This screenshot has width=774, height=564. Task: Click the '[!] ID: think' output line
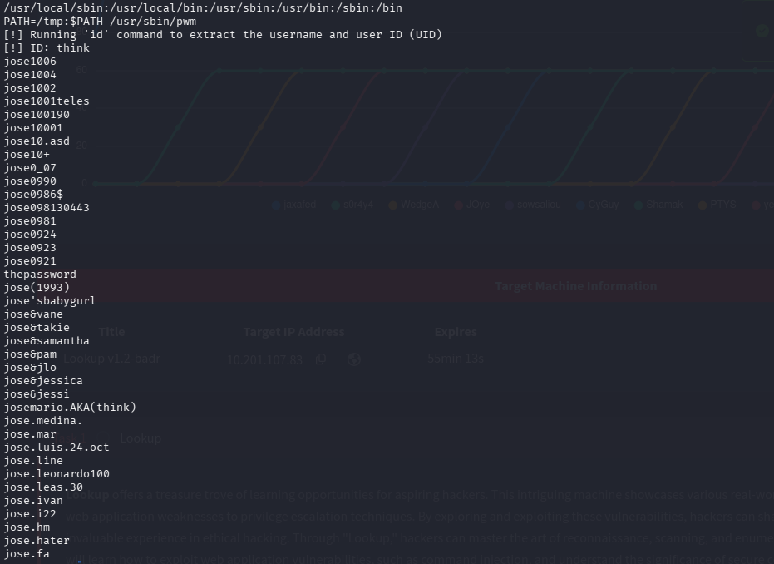pyautogui.click(x=47, y=48)
